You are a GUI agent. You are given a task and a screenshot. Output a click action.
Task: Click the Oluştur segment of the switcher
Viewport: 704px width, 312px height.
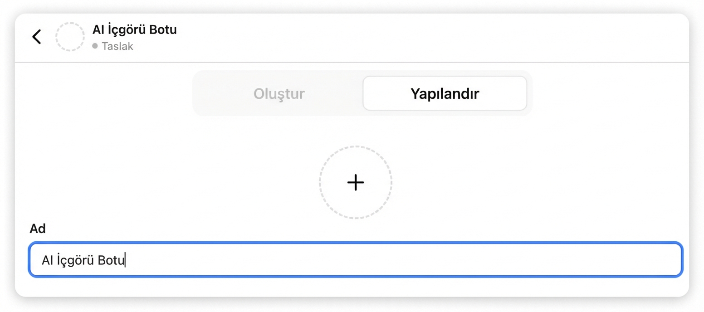point(279,93)
